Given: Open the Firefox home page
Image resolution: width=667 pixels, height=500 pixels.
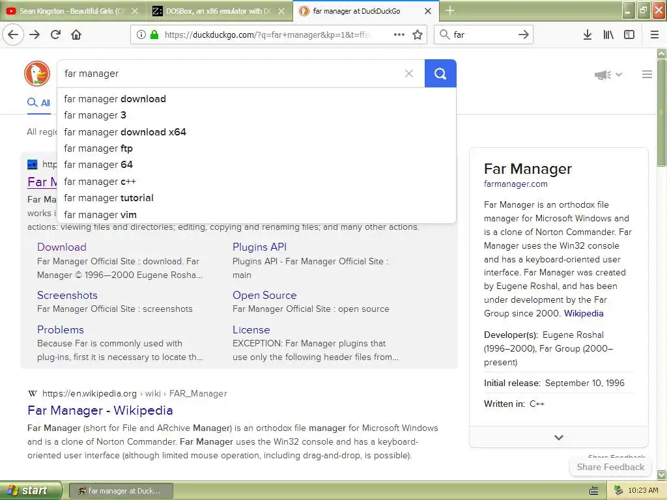Looking at the screenshot, I should (76, 35).
